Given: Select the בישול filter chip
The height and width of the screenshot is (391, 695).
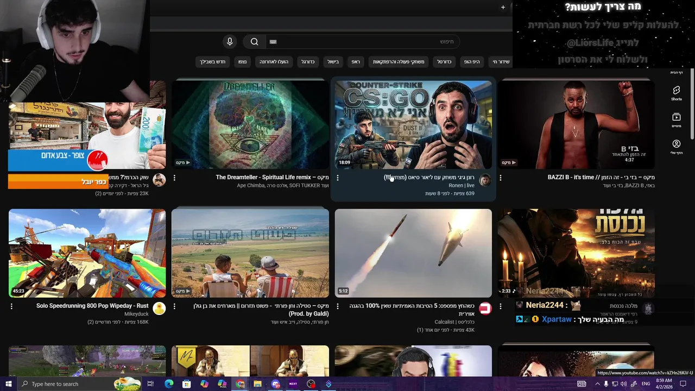Looking at the screenshot, I should pyautogui.click(x=333, y=61).
